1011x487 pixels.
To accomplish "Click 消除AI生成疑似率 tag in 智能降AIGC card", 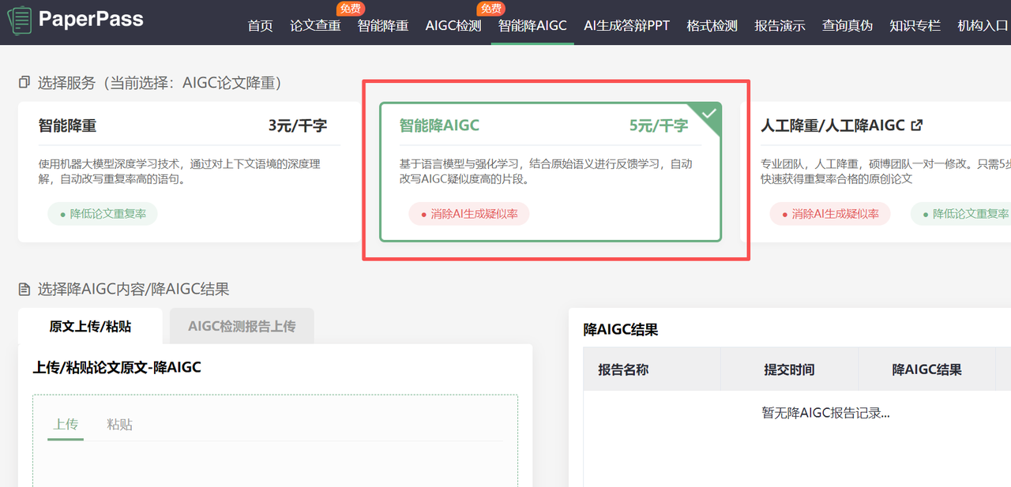I will (x=469, y=214).
